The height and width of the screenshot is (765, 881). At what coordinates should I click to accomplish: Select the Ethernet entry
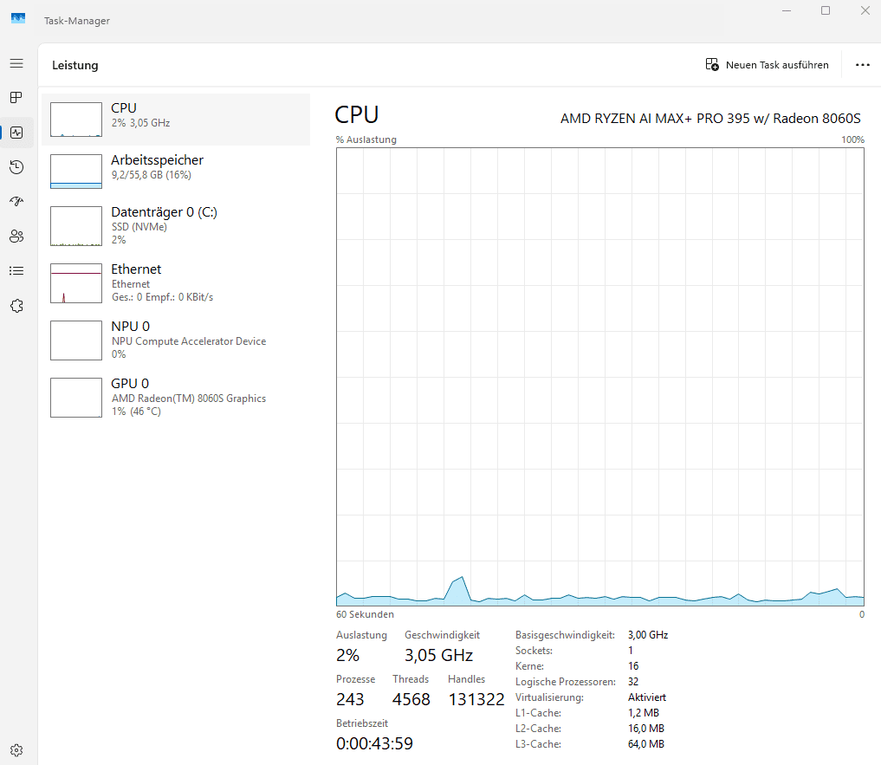click(176, 282)
